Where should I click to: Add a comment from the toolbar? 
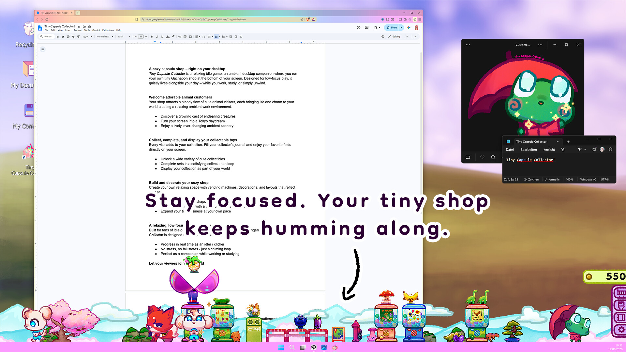[185, 37]
